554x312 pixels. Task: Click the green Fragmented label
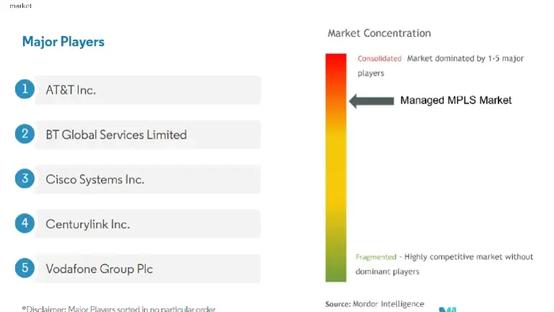[x=376, y=257]
